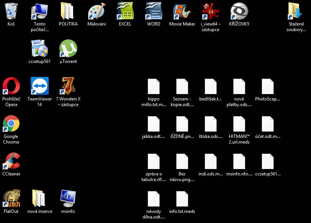Open the KŘÍŽOVKY shortcut icon
Image resolution: width=311 pixels, height=223 pixels.
pos(239,11)
